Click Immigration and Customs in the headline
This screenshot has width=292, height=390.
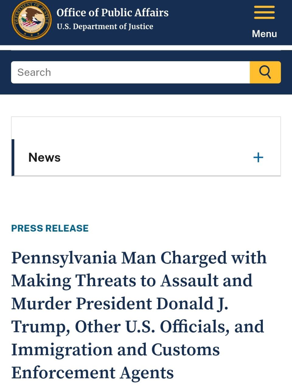tap(116, 349)
